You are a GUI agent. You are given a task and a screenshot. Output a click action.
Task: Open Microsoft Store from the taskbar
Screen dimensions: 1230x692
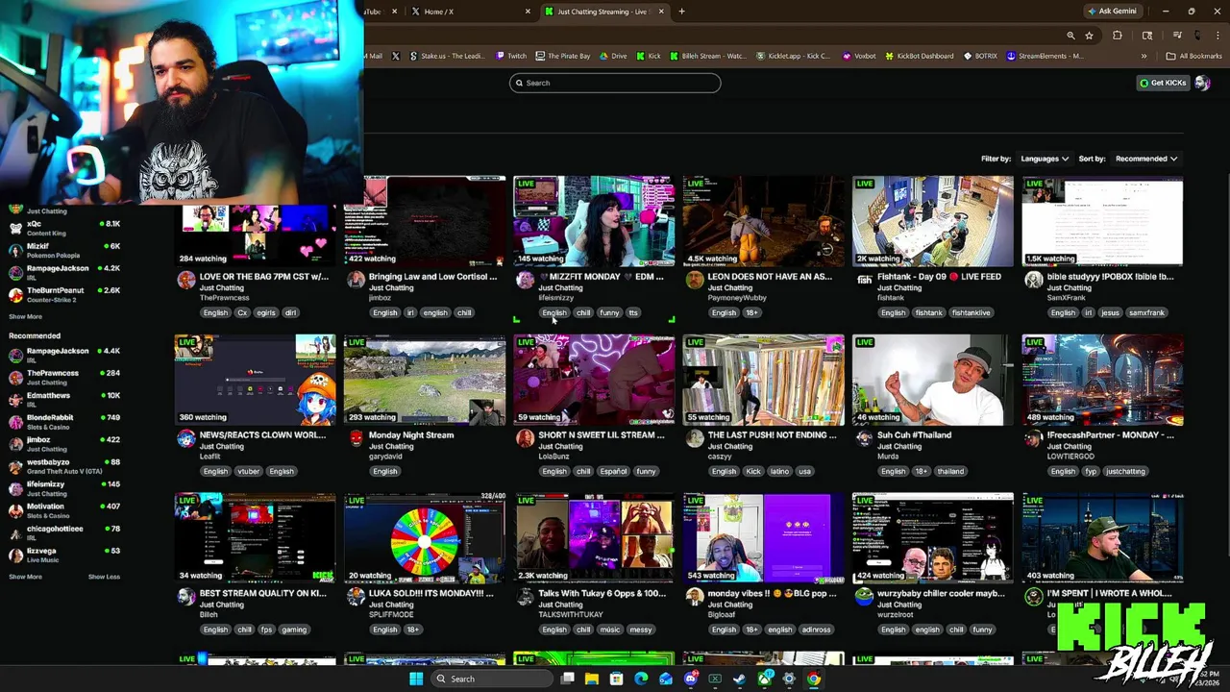(617, 679)
